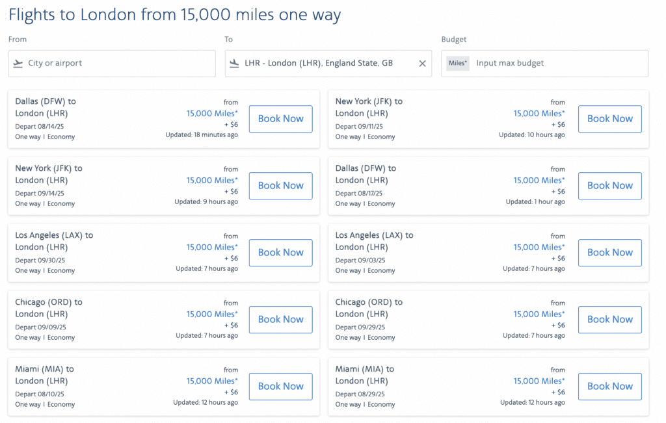Book Now for Miami MIA departing 08/10/25

[280, 387]
